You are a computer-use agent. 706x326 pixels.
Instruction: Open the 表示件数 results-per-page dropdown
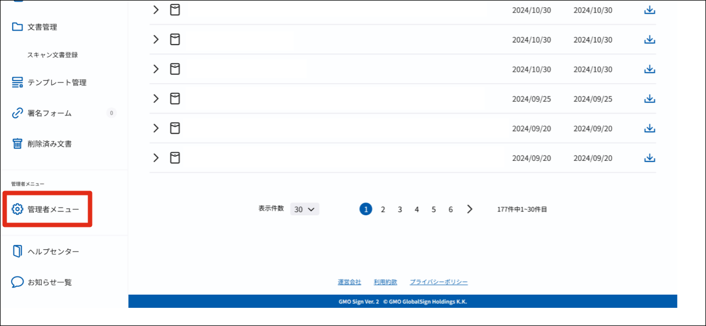tap(305, 209)
